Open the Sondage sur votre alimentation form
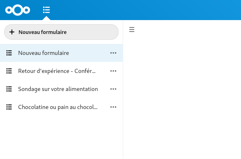Screen dimensions: 241x159 click(58, 89)
